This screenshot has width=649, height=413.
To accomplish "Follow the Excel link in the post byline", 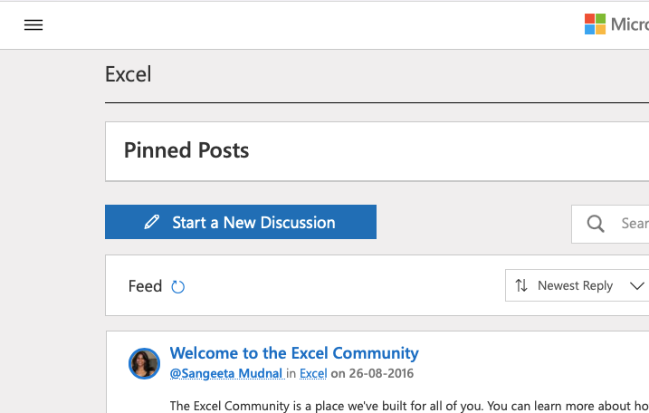I will click(x=313, y=373).
